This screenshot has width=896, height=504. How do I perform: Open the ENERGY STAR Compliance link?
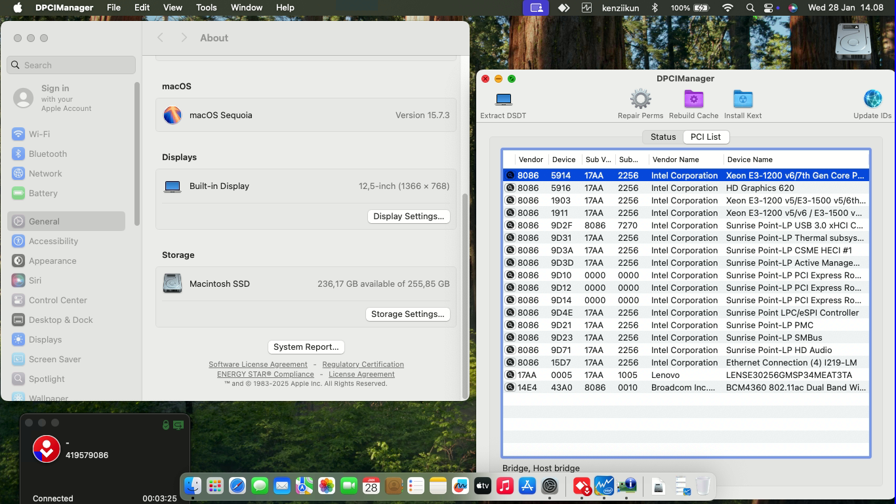click(266, 374)
